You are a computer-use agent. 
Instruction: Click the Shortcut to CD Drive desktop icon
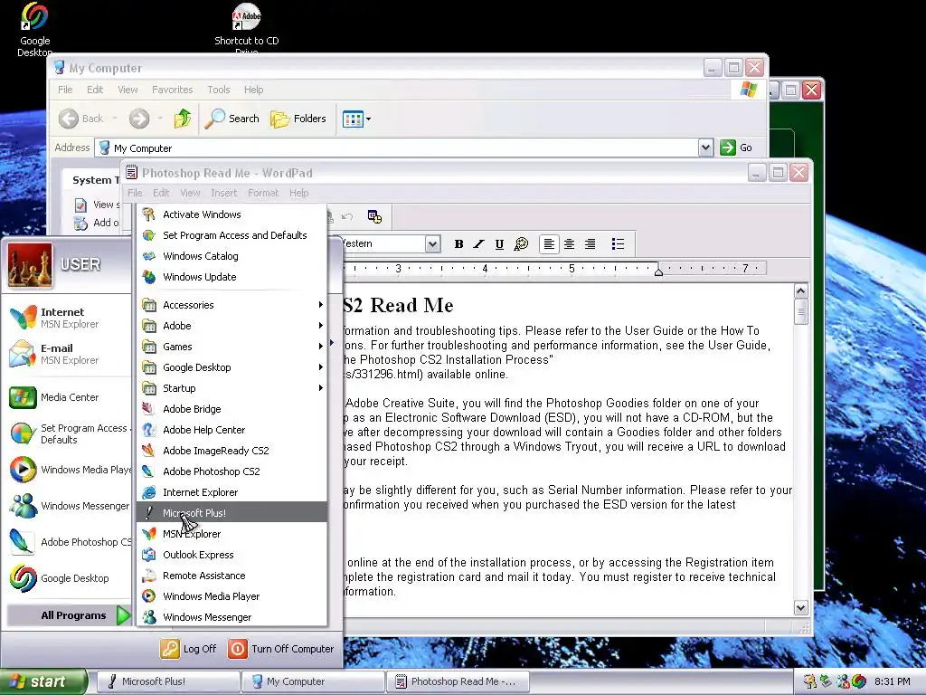point(246,28)
